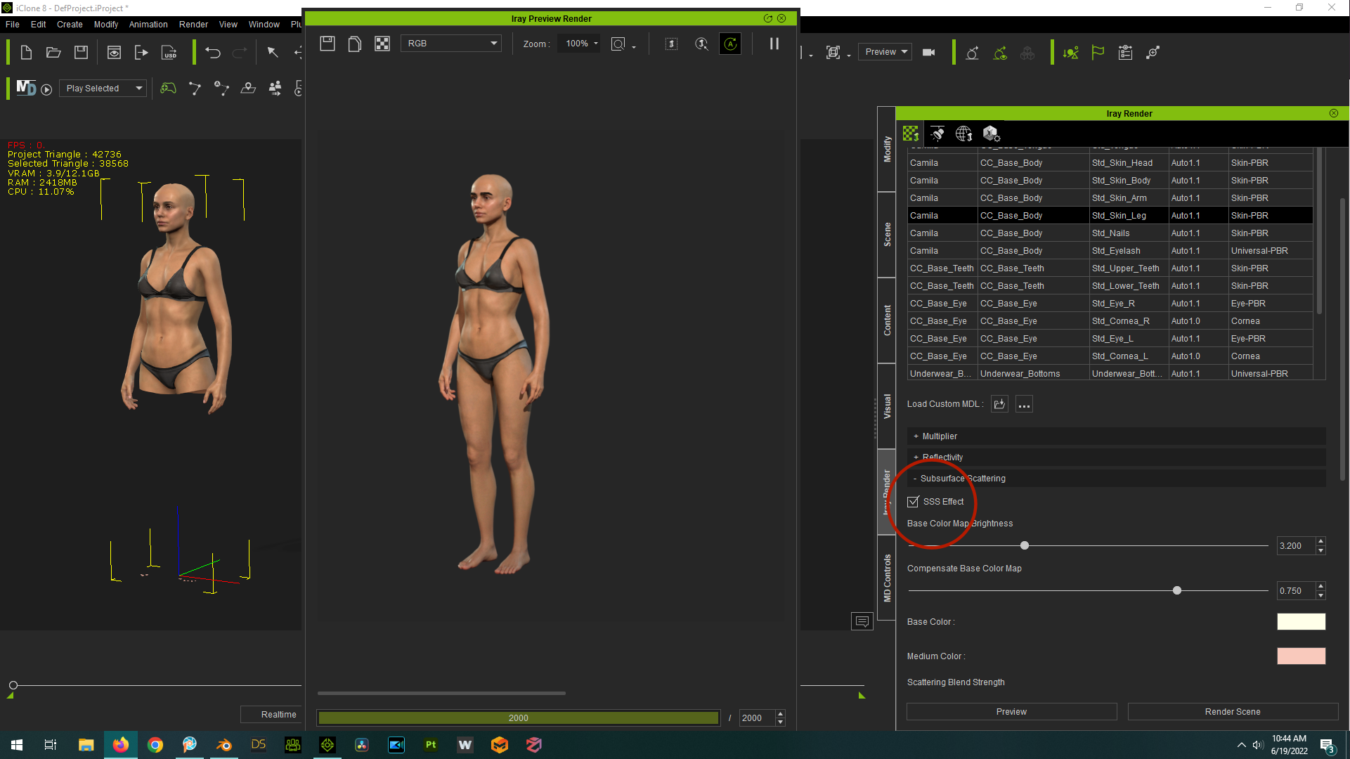Save project with the main toolbar disk icon
Image resolution: width=1350 pixels, height=759 pixels.
[x=81, y=52]
